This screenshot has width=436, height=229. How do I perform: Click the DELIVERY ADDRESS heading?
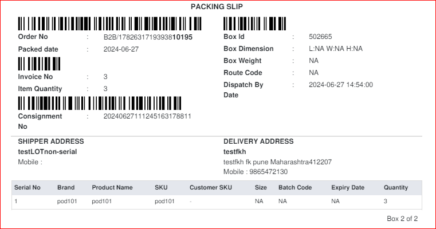(258, 141)
